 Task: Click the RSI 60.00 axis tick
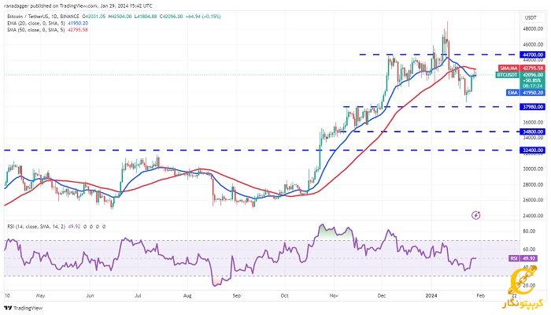pos(529,250)
